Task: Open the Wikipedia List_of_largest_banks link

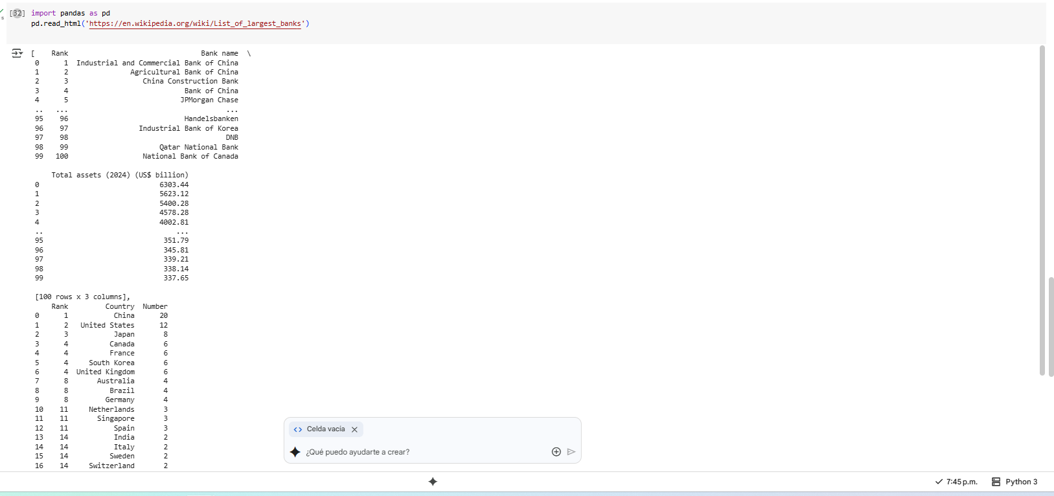Action: coord(195,23)
